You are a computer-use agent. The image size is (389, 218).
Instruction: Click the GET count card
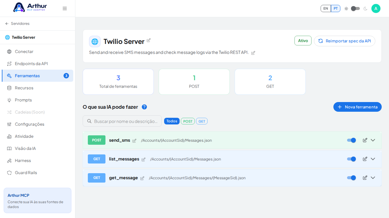[x=270, y=82]
